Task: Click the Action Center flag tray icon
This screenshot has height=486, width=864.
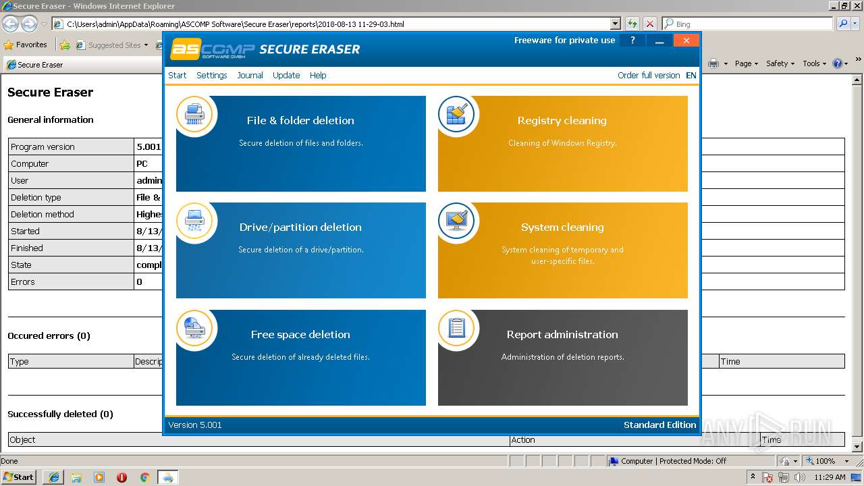Action: [x=768, y=478]
